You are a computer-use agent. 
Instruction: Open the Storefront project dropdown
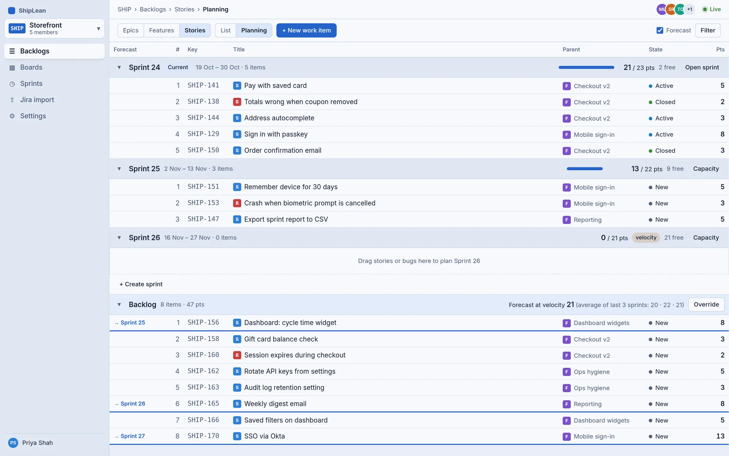54,28
